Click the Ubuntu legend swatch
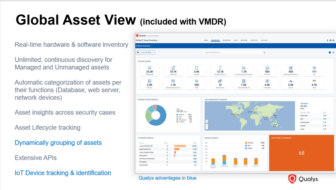The width and height of the screenshot is (336, 190). pyautogui.click(x=246, y=148)
